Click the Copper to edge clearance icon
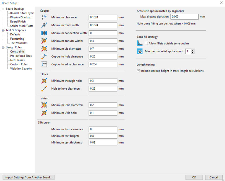Screen dimensions: 225x181 [44, 64]
